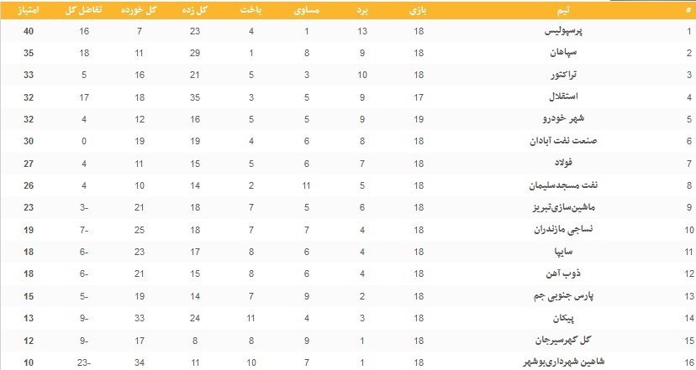This screenshot has height=370, width=696.
Task: Click the 40 points cell for پرسپولیس
Action: pyautogui.click(x=28, y=31)
